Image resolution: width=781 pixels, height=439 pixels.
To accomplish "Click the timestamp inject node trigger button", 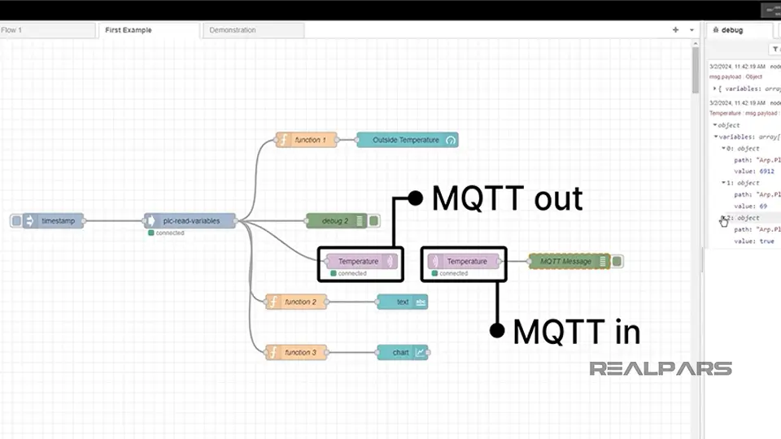I will pyautogui.click(x=16, y=220).
